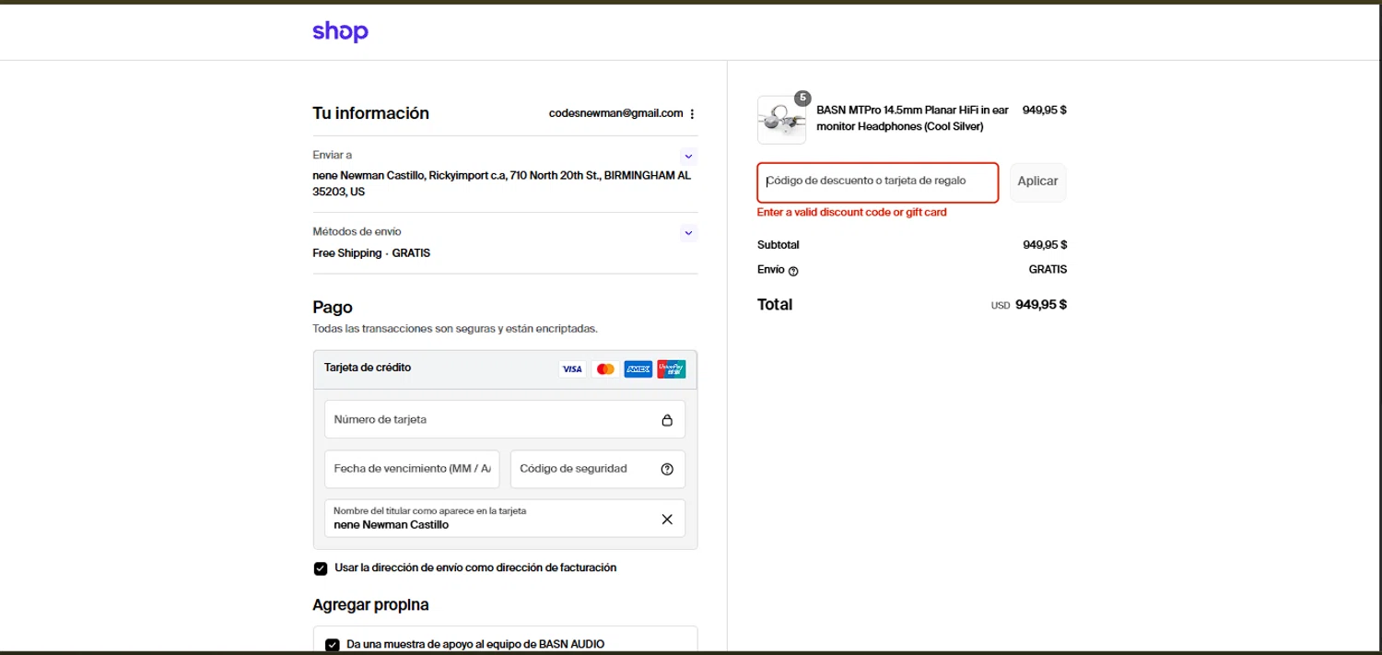Click the Subtotal label
1382x655 pixels.
click(778, 245)
